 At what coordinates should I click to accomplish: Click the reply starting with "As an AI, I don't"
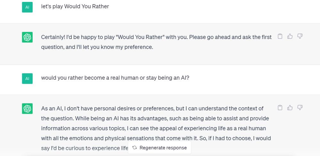(156, 128)
